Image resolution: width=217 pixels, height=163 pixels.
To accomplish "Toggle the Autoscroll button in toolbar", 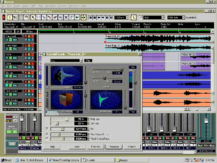I will point(83,18).
